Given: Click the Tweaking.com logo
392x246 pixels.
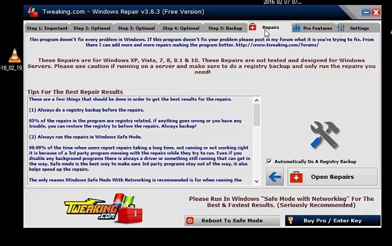Looking at the screenshot, I should click(104, 208).
